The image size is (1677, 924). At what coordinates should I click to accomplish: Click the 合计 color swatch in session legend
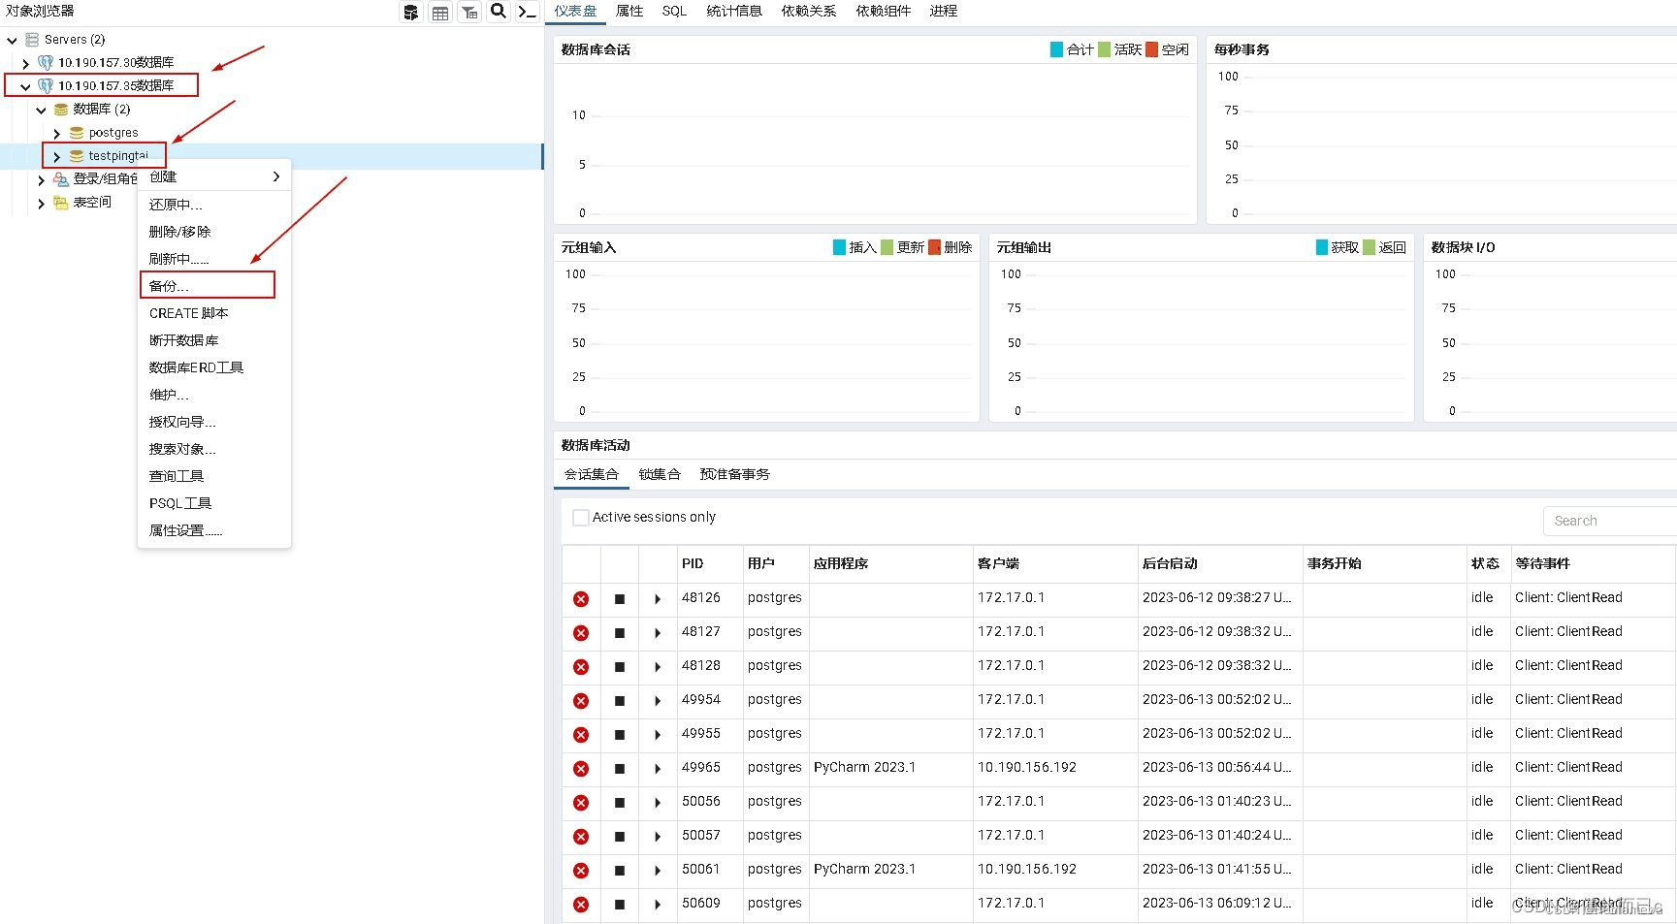[1055, 49]
